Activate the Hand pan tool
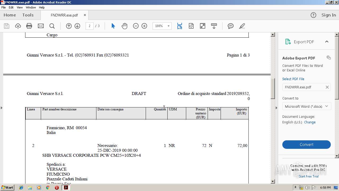 click(124, 26)
